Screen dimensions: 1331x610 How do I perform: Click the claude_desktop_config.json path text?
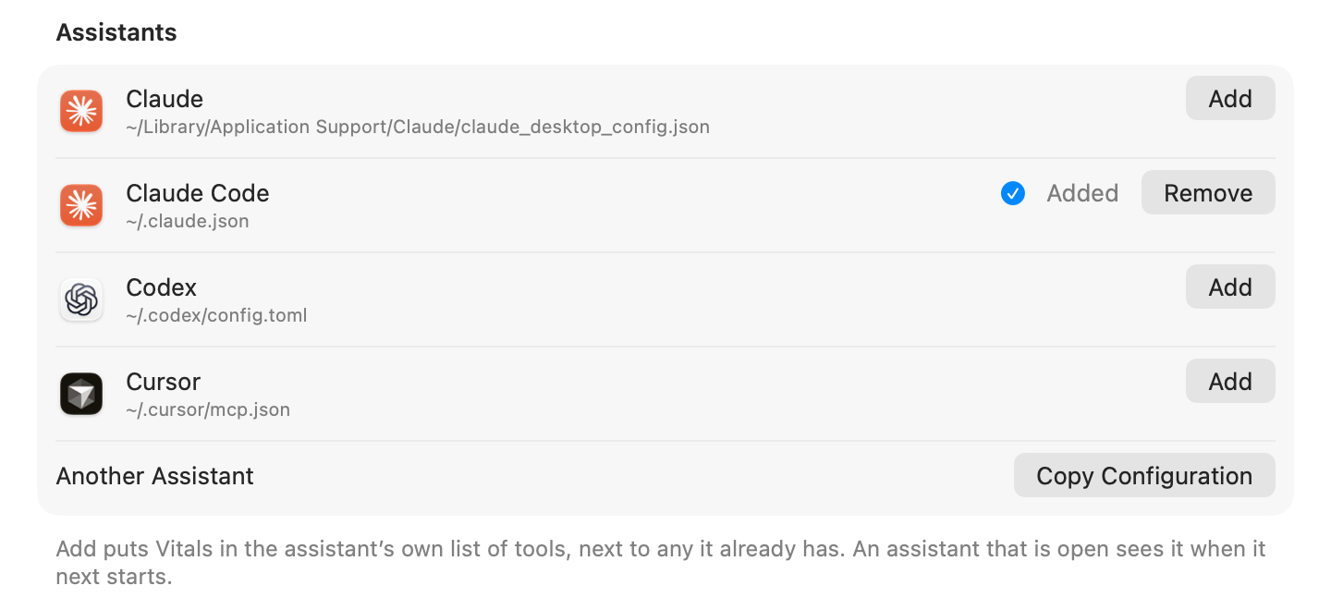pyautogui.click(x=418, y=128)
